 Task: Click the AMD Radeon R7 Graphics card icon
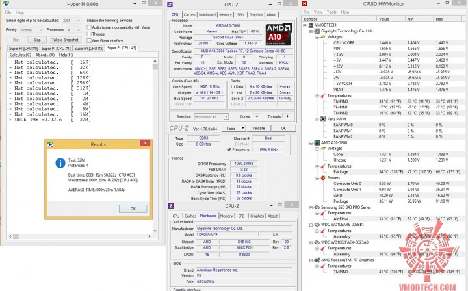(317, 260)
